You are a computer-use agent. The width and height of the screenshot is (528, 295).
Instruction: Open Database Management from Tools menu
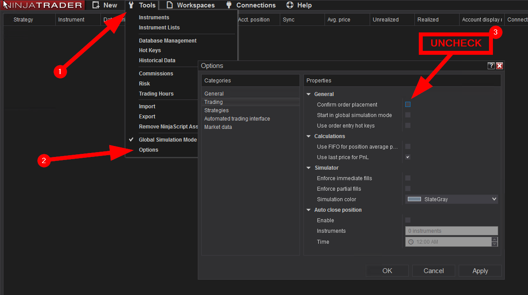[x=168, y=41]
